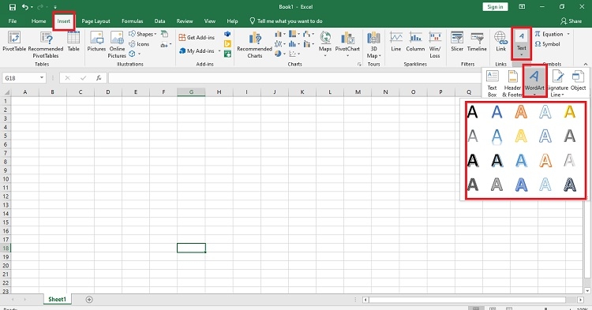The image size is (592, 310).
Task: Click the Sign in button
Action: [495, 7]
